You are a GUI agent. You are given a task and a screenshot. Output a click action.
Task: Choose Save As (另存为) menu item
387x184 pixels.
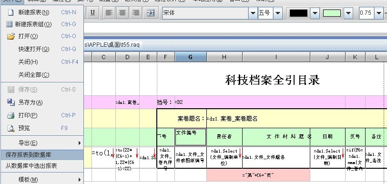tap(42, 102)
